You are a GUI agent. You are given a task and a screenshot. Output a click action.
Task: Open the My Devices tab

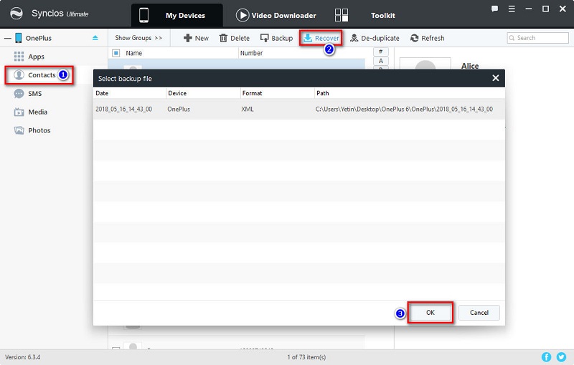[177, 15]
